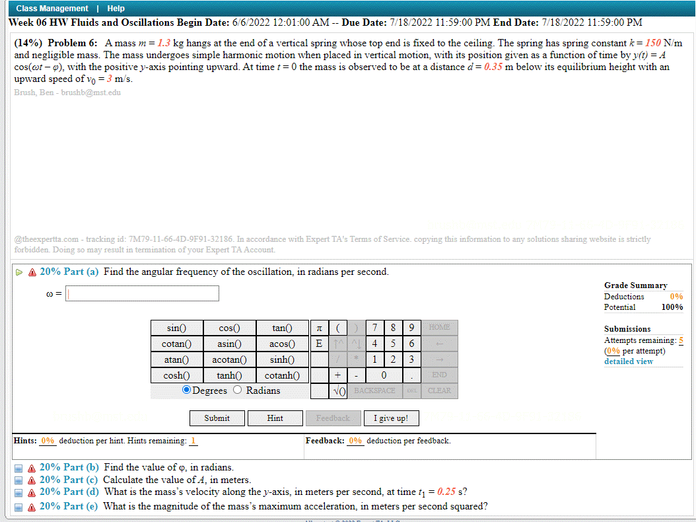
Task: Click the decimal point key
Action: pos(412,375)
